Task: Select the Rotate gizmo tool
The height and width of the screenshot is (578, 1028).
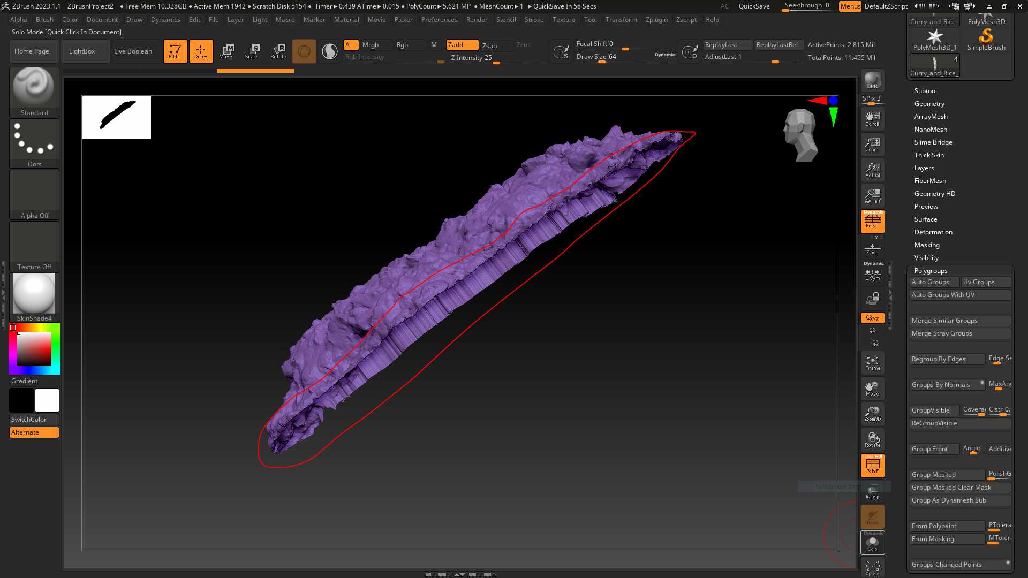Action: [278, 51]
